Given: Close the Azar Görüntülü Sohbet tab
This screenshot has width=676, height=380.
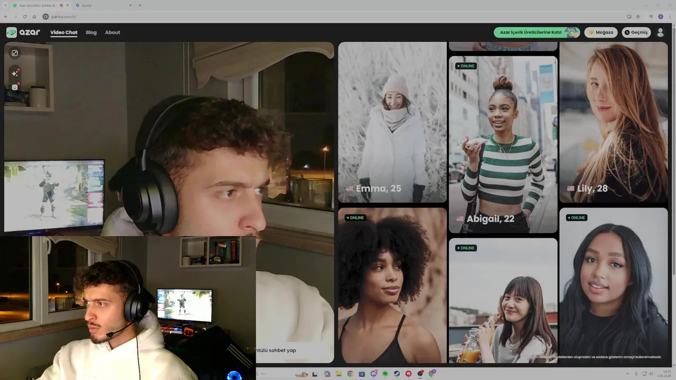Looking at the screenshot, I should click(x=68, y=5).
